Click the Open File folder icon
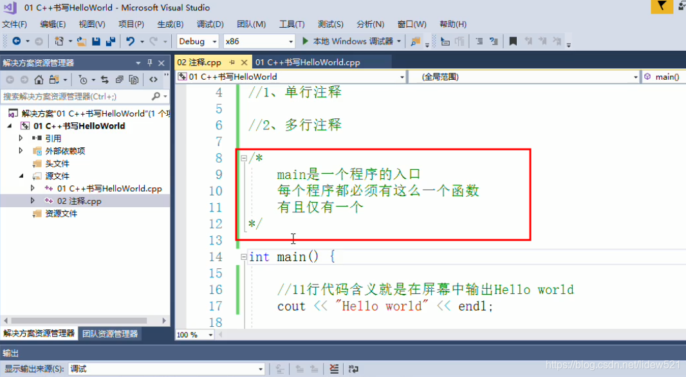686x377 pixels. (81, 41)
